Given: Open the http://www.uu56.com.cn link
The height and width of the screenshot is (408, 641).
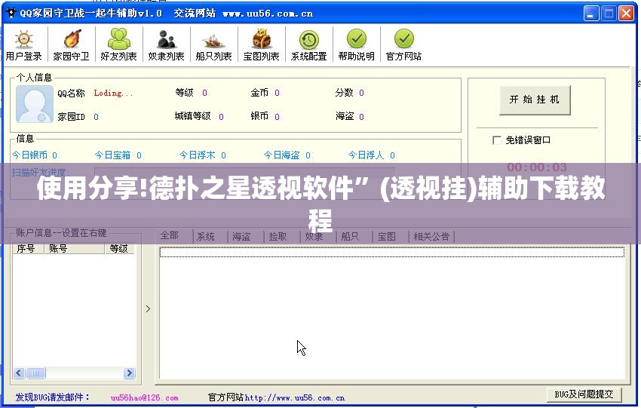Looking at the screenshot, I should pos(295,397).
